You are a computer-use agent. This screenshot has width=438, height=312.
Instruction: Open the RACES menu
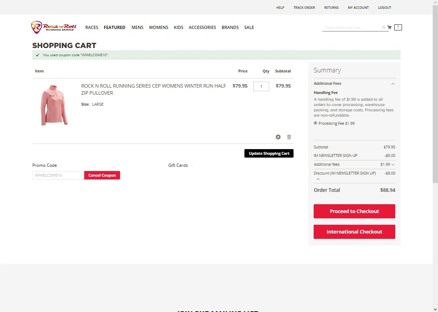click(x=92, y=27)
